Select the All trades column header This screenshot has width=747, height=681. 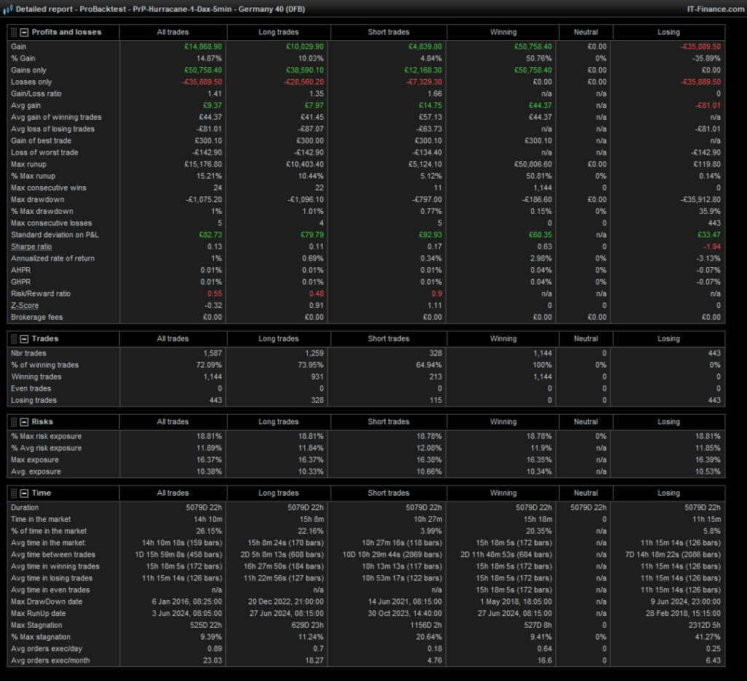click(x=173, y=31)
